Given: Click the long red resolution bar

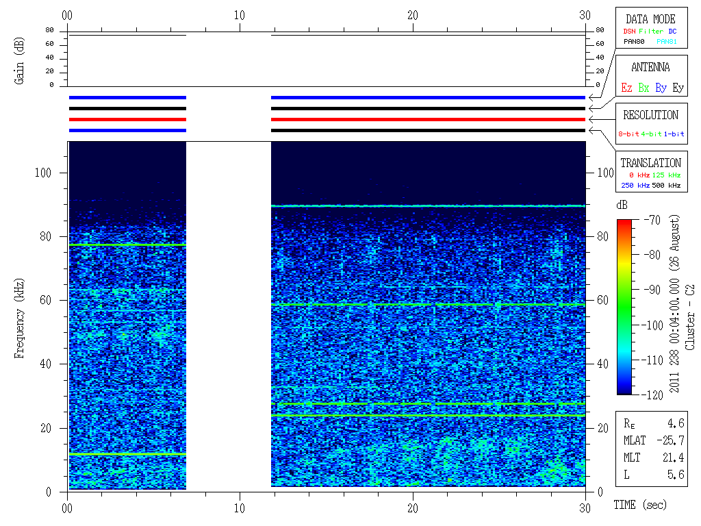Looking at the screenshot, I should click(x=429, y=119).
